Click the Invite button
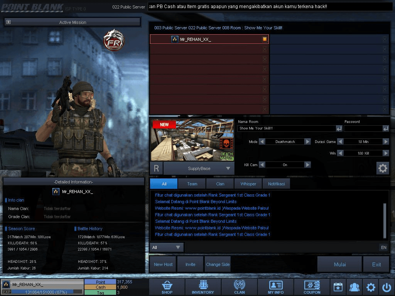 click(190, 264)
